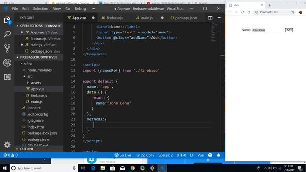The height and width of the screenshot is (172, 306).
Task: Open the Manage gear in activity bar
Action: point(7,145)
